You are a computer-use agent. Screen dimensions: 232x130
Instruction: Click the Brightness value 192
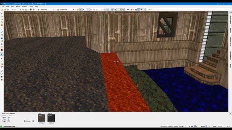coord(33,121)
